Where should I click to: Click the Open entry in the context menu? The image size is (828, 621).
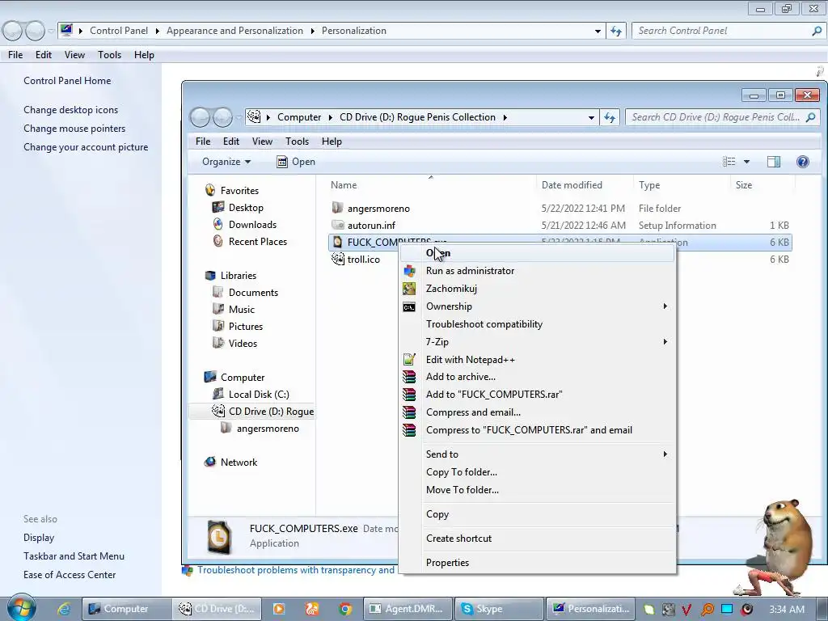click(537, 253)
